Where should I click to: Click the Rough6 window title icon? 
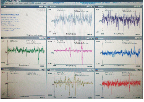coord(49,7)
